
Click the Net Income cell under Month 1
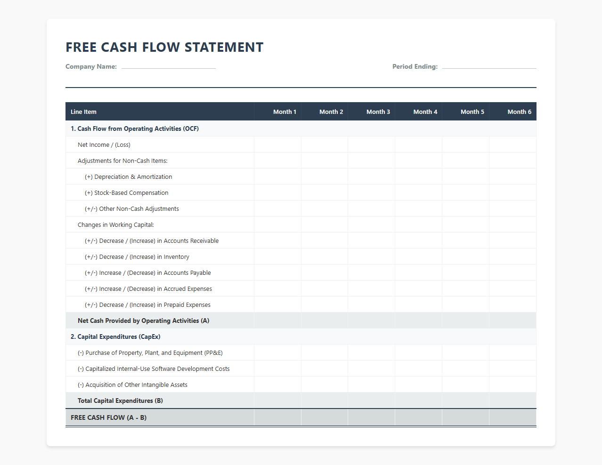[x=277, y=144]
